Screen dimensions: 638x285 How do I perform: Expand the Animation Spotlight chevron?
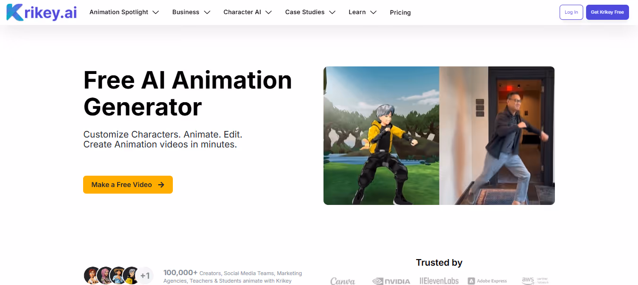[155, 12]
